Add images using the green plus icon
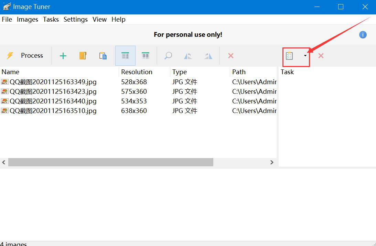This screenshot has height=246, width=376. 63,56
